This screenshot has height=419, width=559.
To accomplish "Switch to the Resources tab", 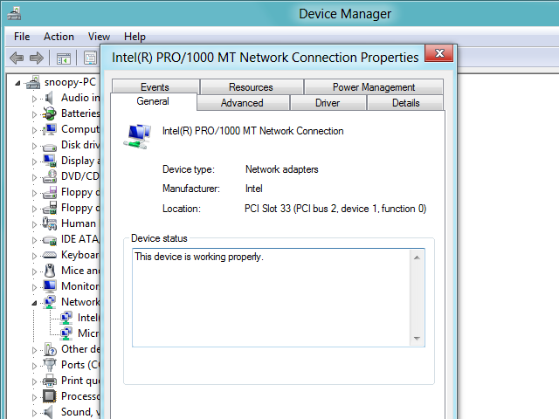I will (252, 87).
